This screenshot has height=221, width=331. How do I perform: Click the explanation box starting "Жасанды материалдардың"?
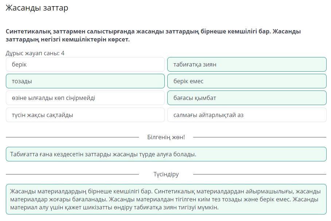coord(166,199)
